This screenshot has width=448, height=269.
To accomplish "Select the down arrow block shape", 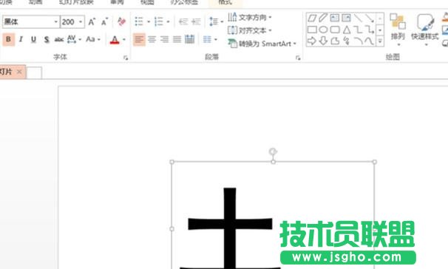I will click(323, 41).
